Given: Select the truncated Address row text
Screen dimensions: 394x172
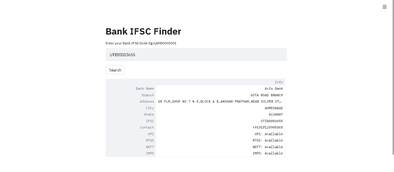Looking at the screenshot, I should [220, 101].
